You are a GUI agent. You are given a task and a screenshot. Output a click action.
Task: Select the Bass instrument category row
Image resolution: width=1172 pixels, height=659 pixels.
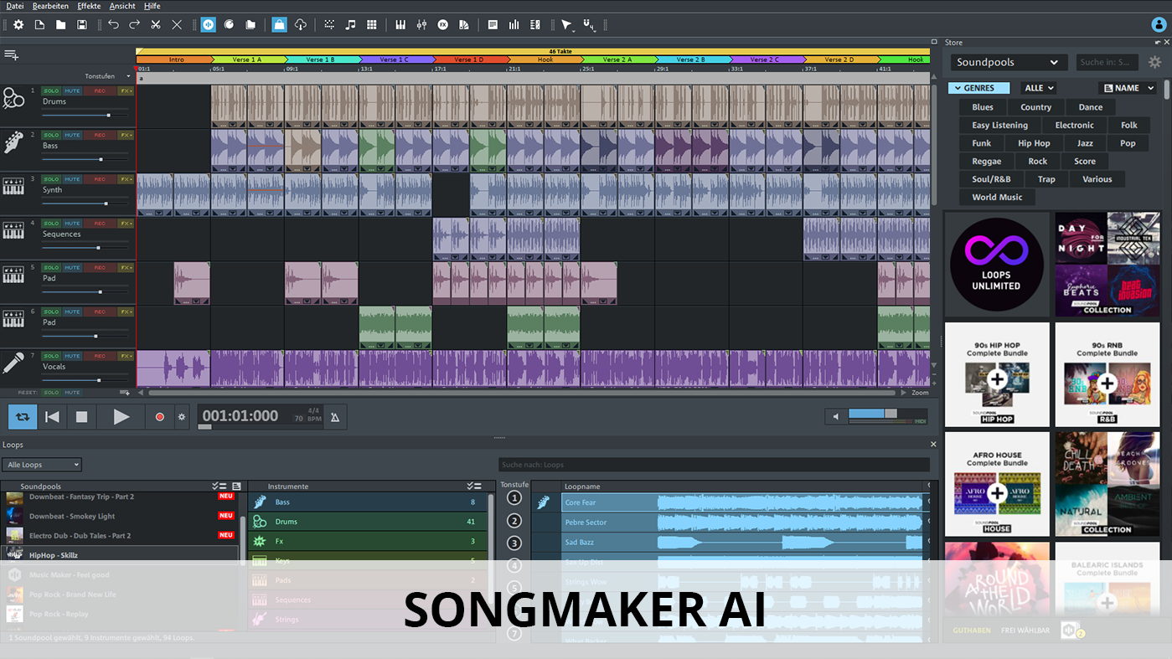tap(368, 502)
